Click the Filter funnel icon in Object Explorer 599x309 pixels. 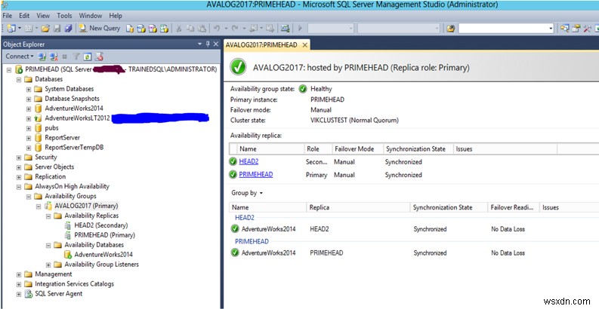76,57
